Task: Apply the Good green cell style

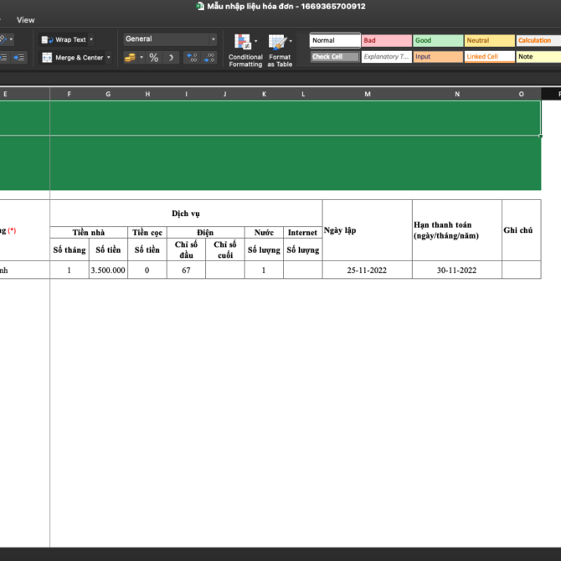Action: [438, 40]
